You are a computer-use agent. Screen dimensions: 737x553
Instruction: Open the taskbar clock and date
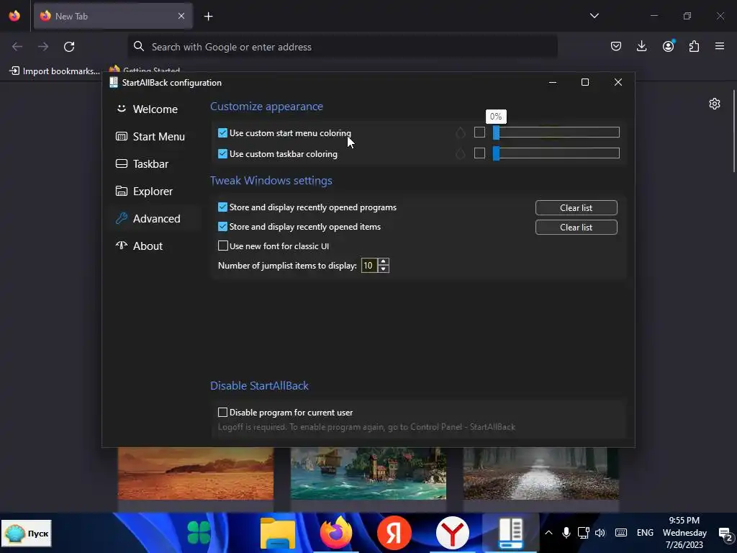pyautogui.click(x=684, y=533)
